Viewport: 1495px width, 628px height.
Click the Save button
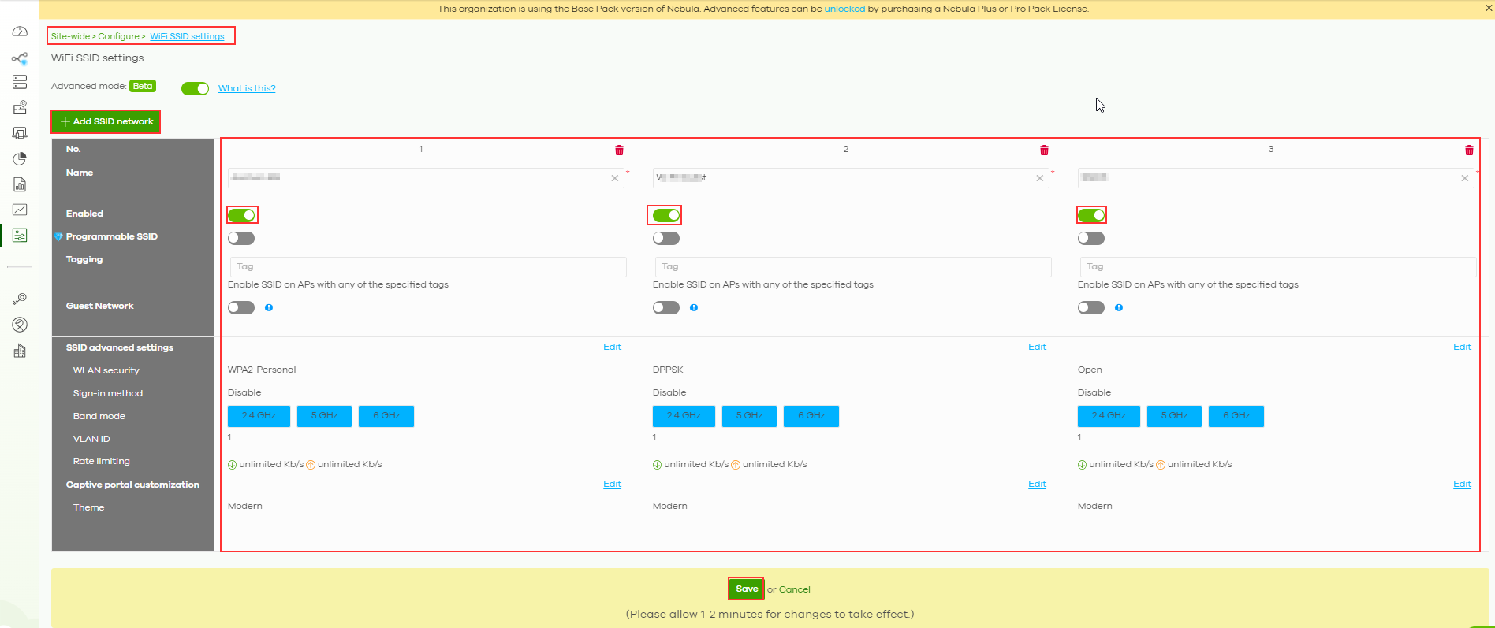point(746,589)
